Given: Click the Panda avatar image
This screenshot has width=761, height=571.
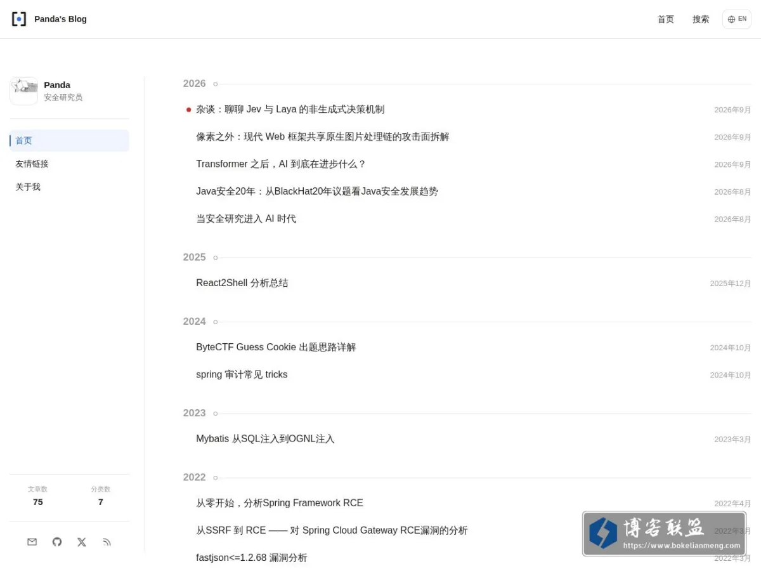Looking at the screenshot, I should tap(24, 91).
